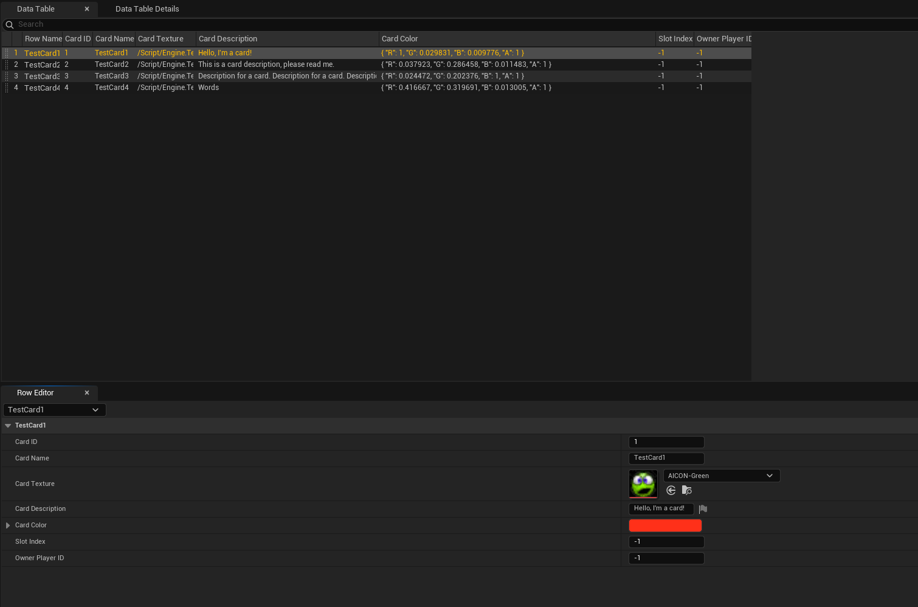Expand the Card Color property
Screen dimensions: 918x607
click(x=8, y=525)
